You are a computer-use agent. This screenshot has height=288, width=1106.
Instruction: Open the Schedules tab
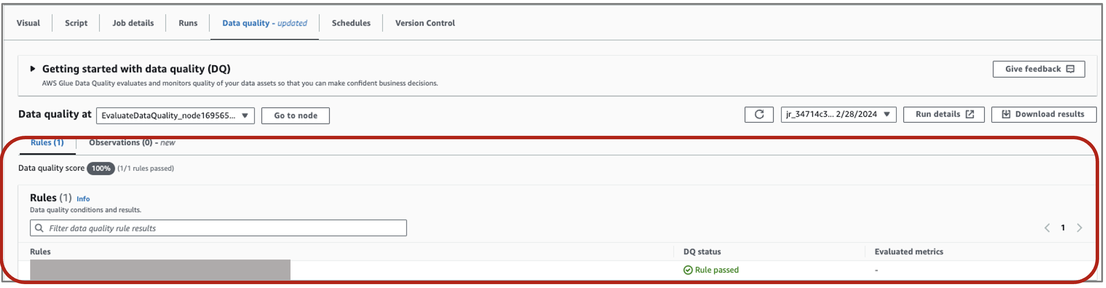(351, 23)
